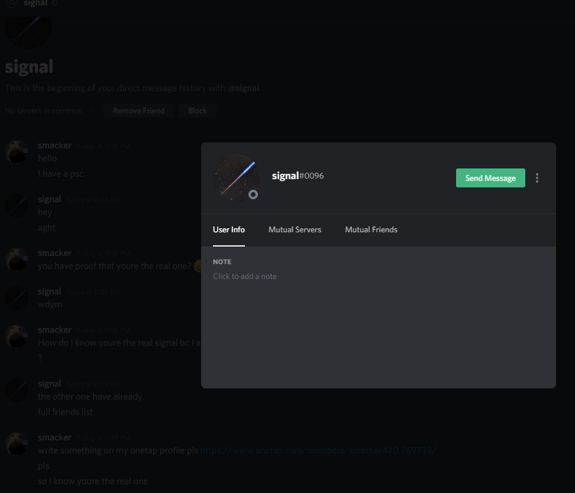575x493 pixels.
Task: Click the 'wdym' message text
Action: pos(50,304)
